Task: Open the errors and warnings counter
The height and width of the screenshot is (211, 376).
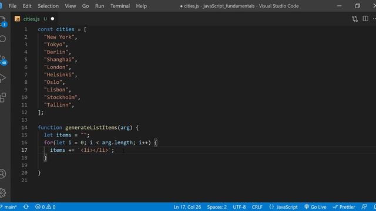Action: pyautogui.click(x=45, y=207)
